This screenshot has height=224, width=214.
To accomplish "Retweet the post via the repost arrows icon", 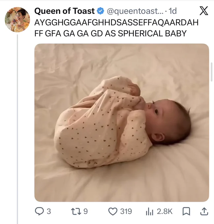I will coord(76,211).
